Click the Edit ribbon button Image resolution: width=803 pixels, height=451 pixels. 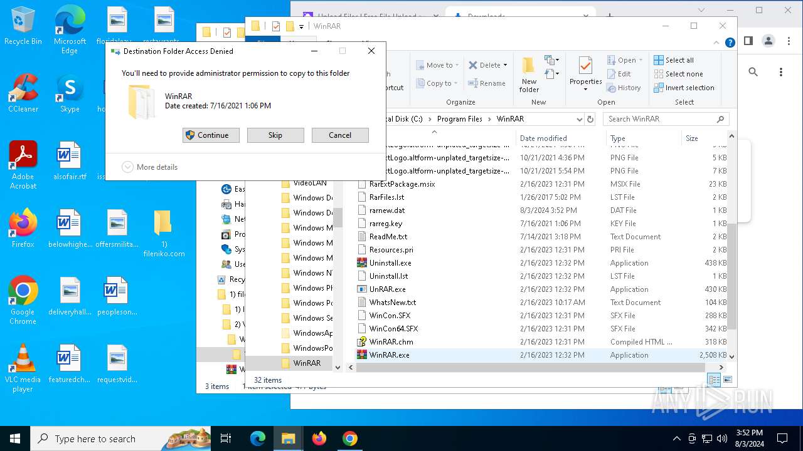(x=620, y=74)
